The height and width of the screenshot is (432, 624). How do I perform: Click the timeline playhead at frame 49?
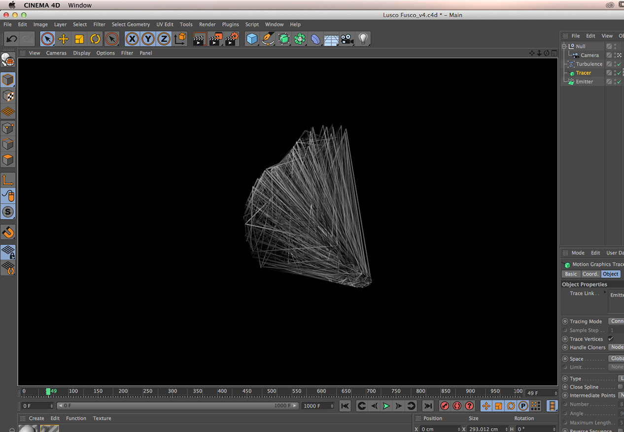pyautogui.click(x=48, y=392)
